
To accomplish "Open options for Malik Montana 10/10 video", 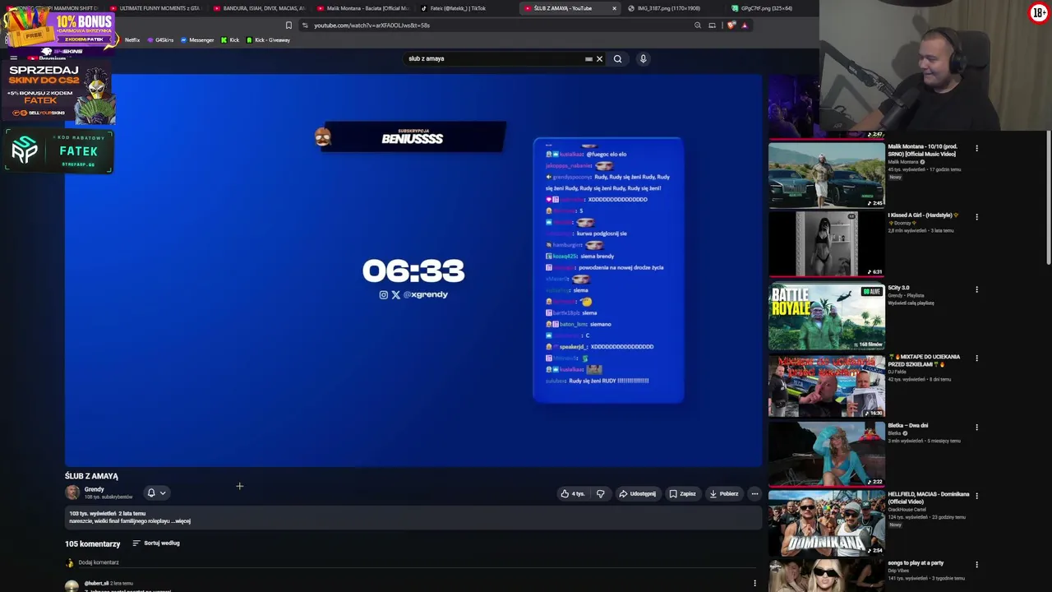I will click(976, 149).
